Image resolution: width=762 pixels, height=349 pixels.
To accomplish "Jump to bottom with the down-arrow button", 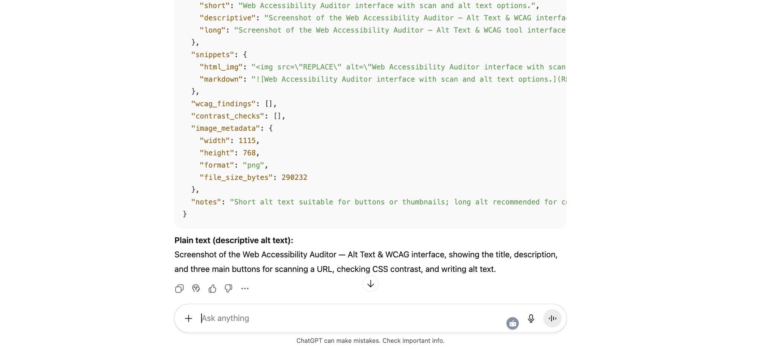I will click(370, 284).
